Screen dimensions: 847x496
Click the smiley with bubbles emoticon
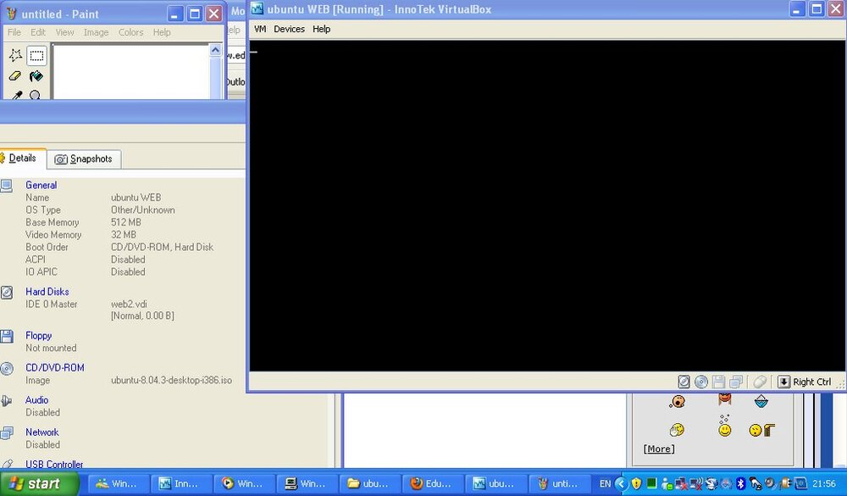[724, 426]
